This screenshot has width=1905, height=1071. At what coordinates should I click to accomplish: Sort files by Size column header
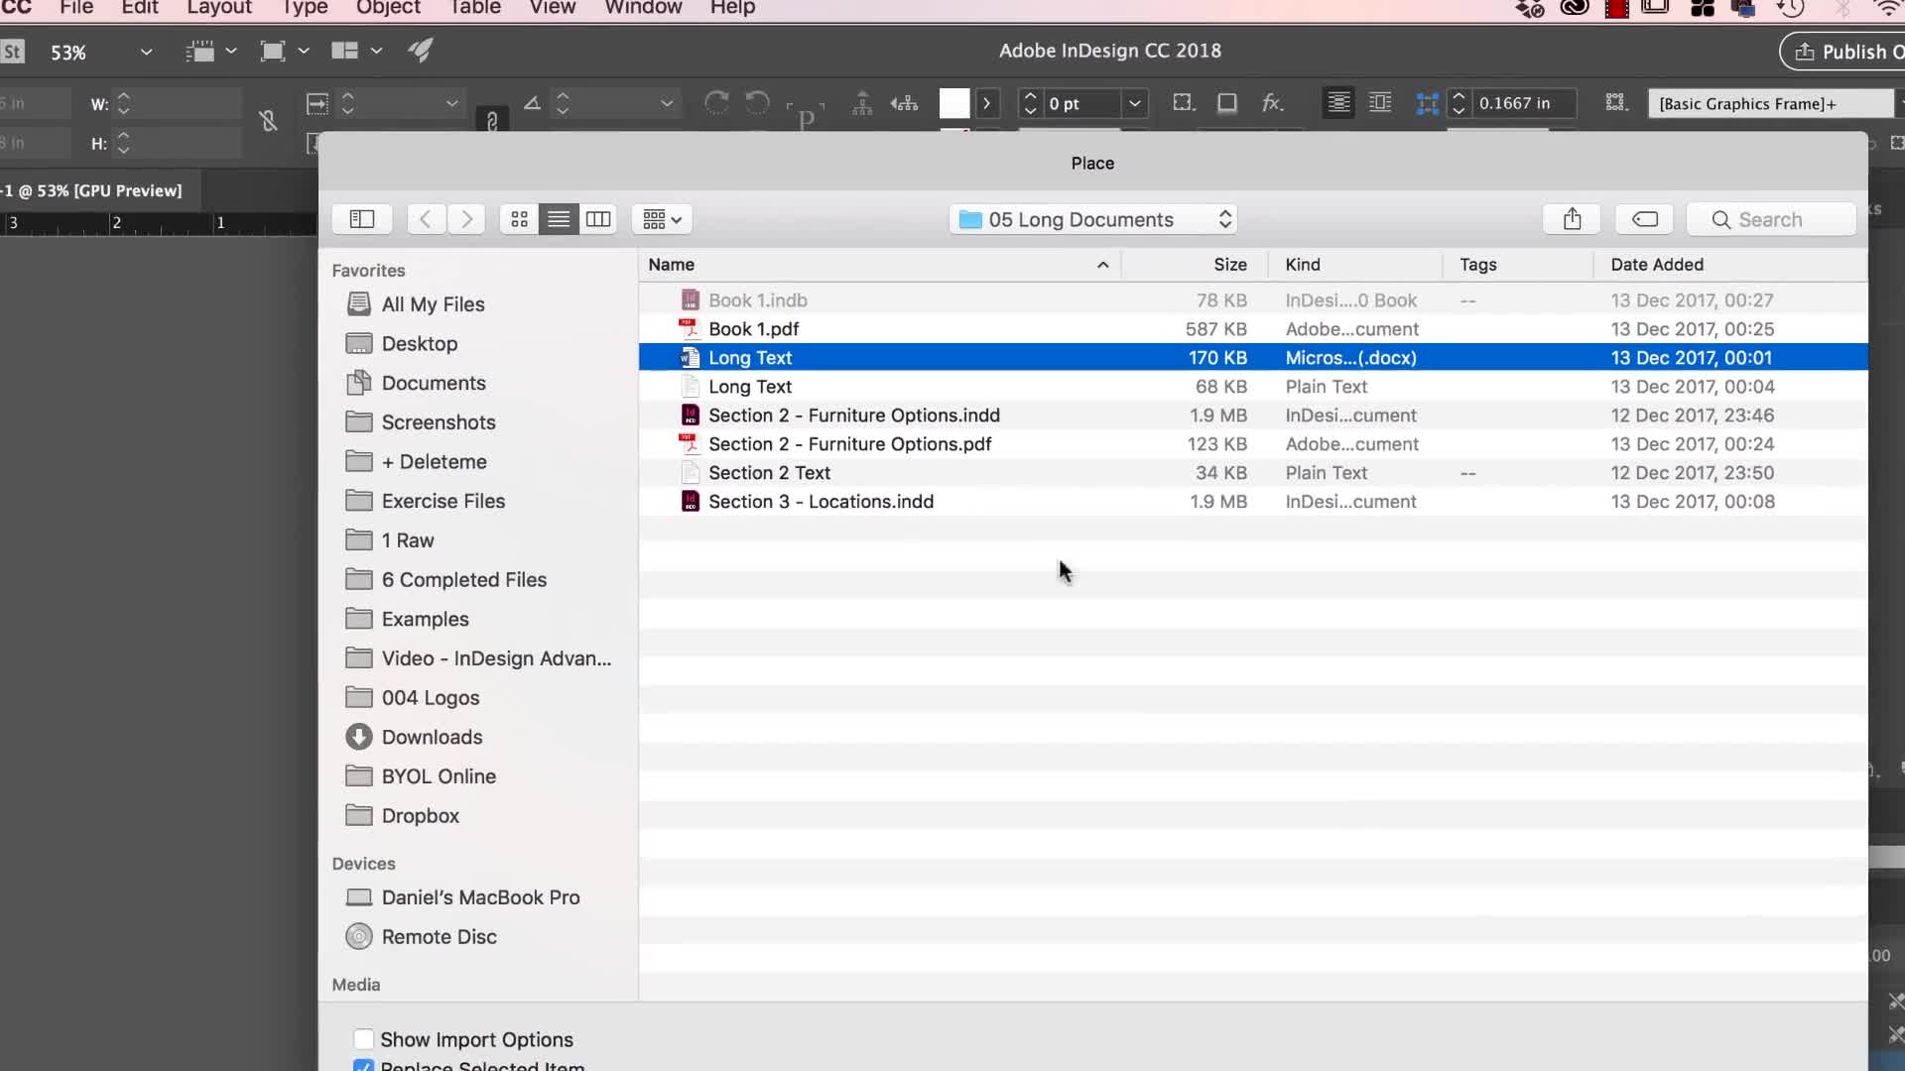(1196, 265)
